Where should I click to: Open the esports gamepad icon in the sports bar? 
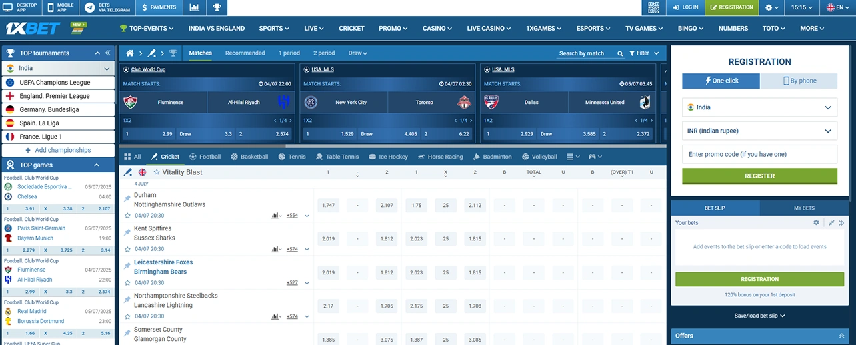595,157
